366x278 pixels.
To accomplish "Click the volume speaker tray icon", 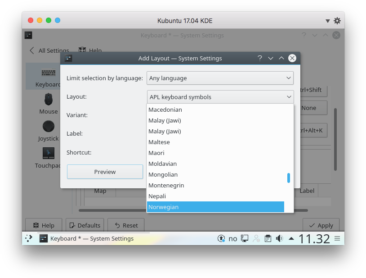I will click(279, 239).
